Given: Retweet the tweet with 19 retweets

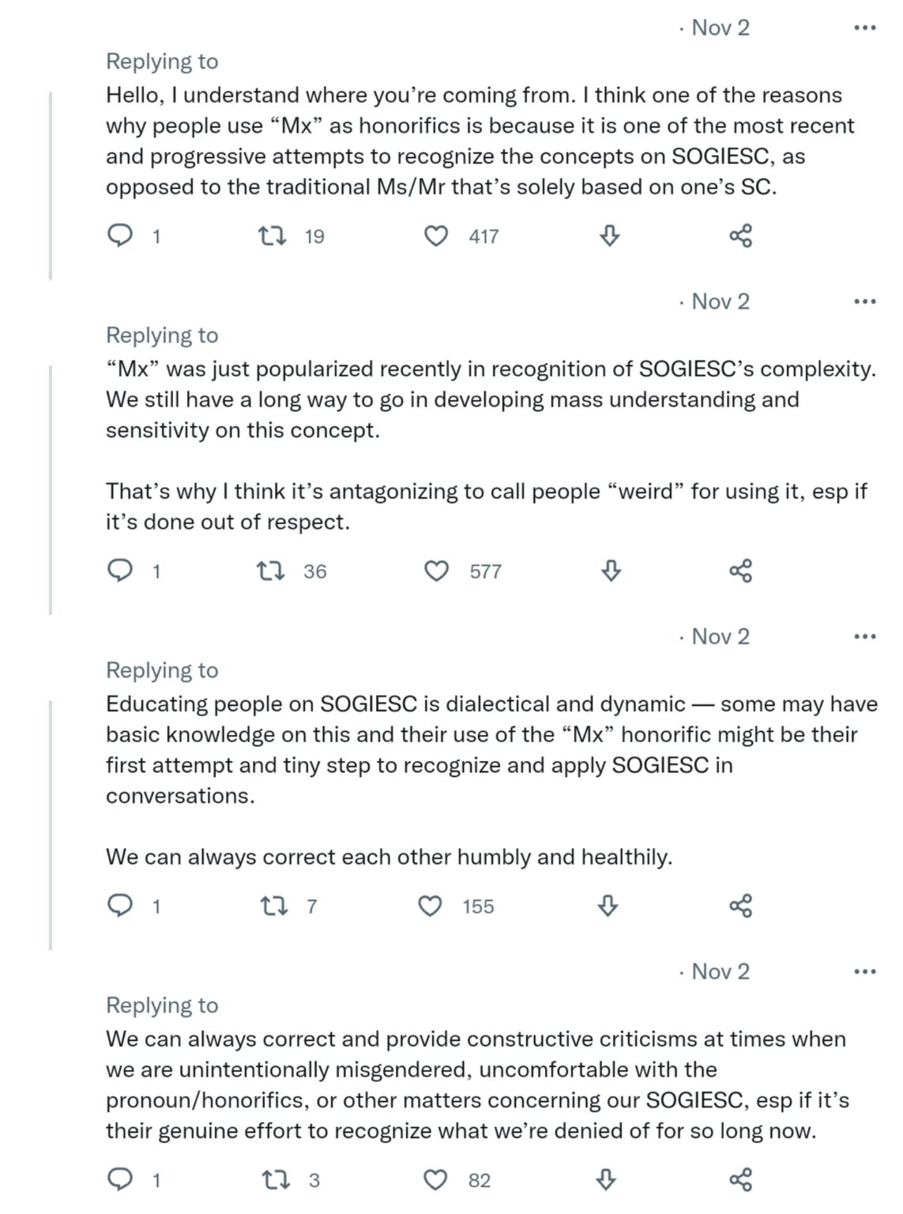Looking at the screenshot, I should click(x=273, y=236).
